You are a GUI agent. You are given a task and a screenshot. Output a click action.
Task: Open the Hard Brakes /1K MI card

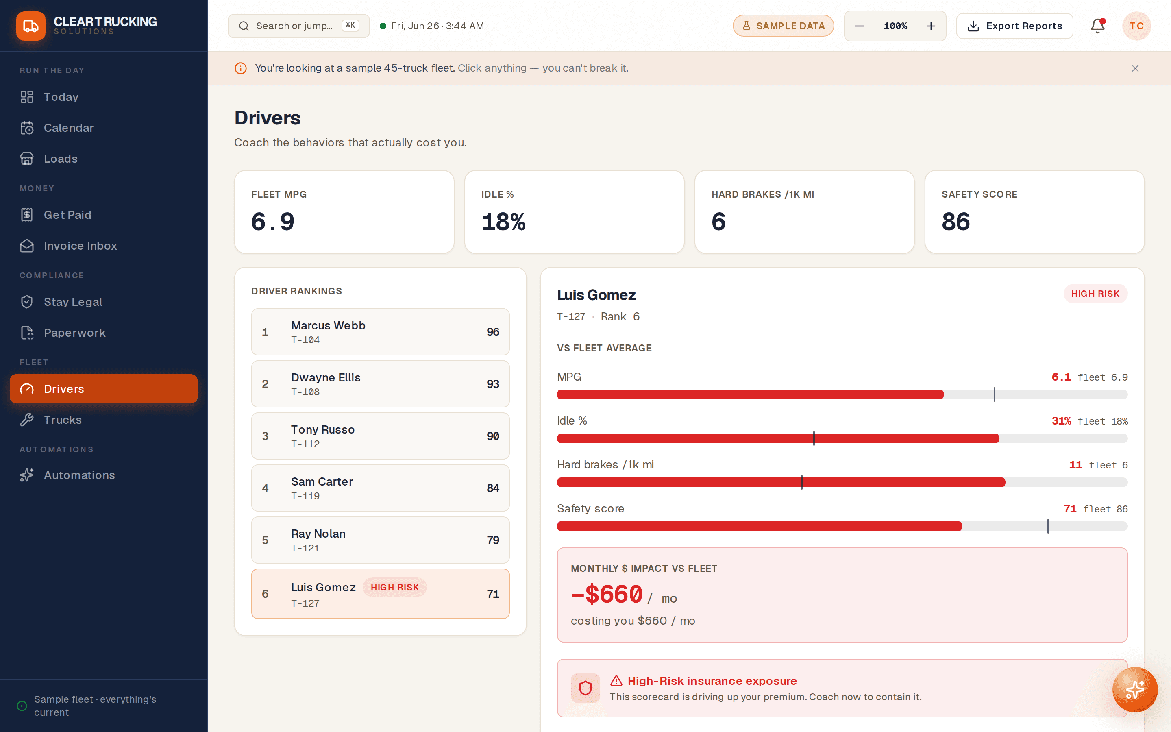point(805,211)
